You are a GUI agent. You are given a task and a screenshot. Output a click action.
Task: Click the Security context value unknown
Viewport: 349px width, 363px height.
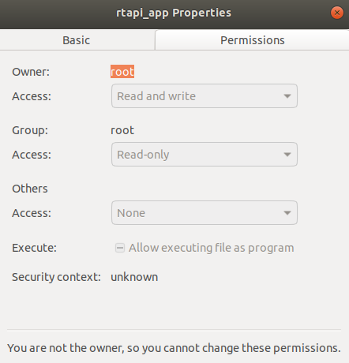tap(134, 277)
